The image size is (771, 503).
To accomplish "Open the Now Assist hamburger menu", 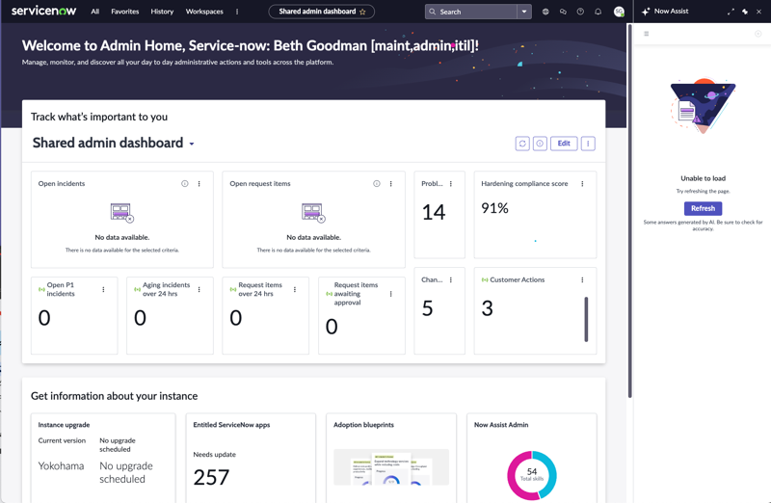I will point(647,34).
